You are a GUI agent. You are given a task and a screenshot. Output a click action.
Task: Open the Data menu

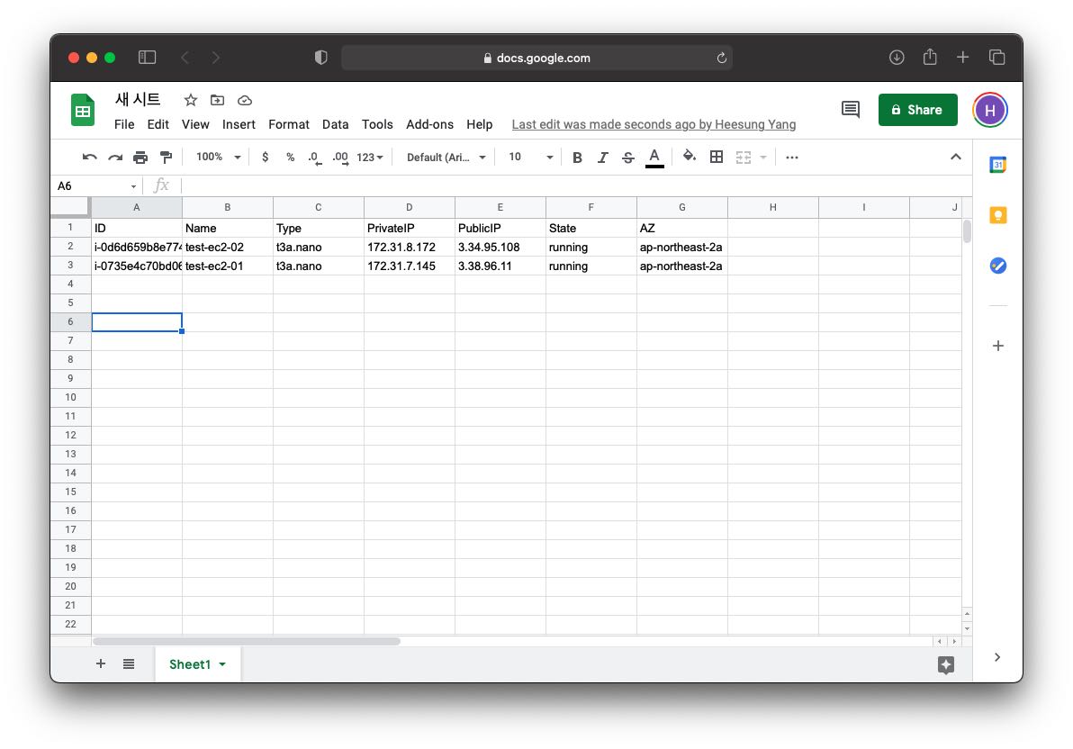point(335,124)
